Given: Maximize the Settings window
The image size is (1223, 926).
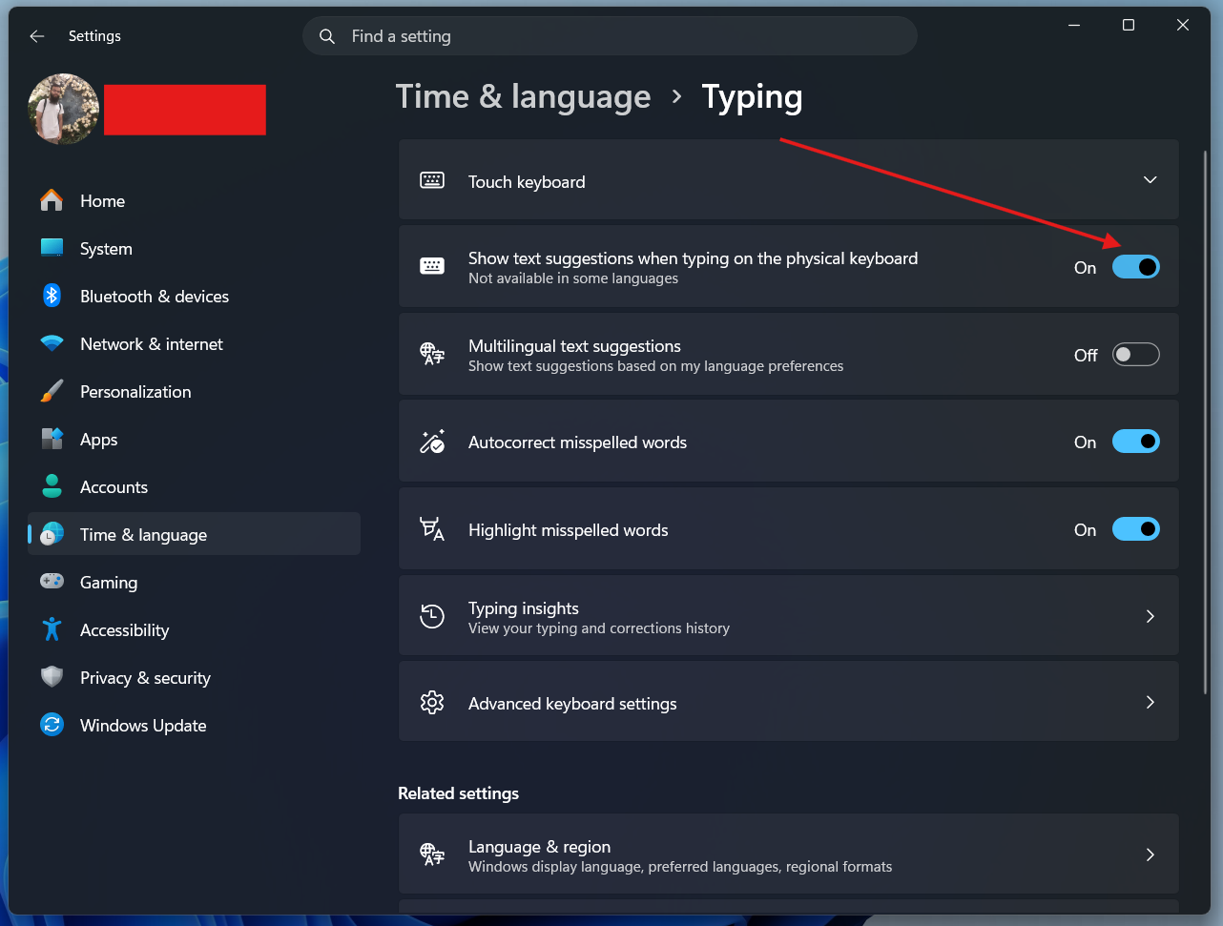Looking at the screenshot, I should [1129, 26].
